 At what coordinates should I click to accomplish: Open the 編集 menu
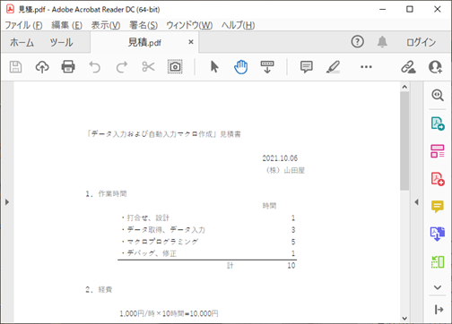click(x=66, y=25)
